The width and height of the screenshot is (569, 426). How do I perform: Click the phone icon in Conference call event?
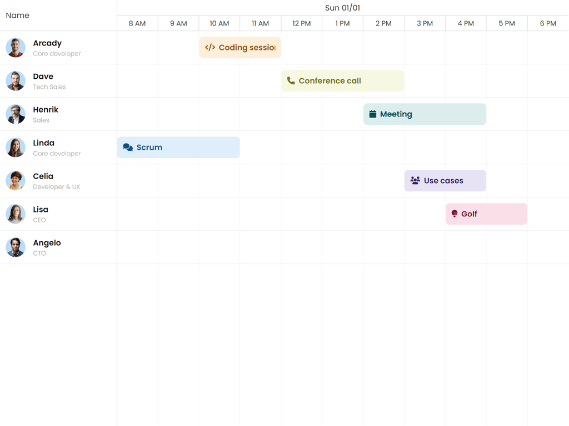point(291,81)
